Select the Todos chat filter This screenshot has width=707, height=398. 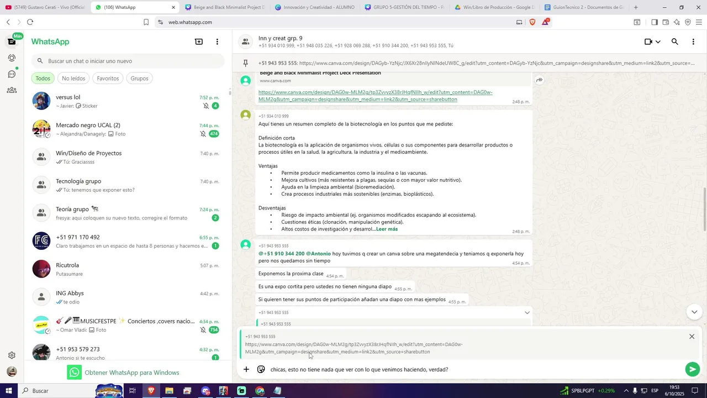[x=43, y=78]
